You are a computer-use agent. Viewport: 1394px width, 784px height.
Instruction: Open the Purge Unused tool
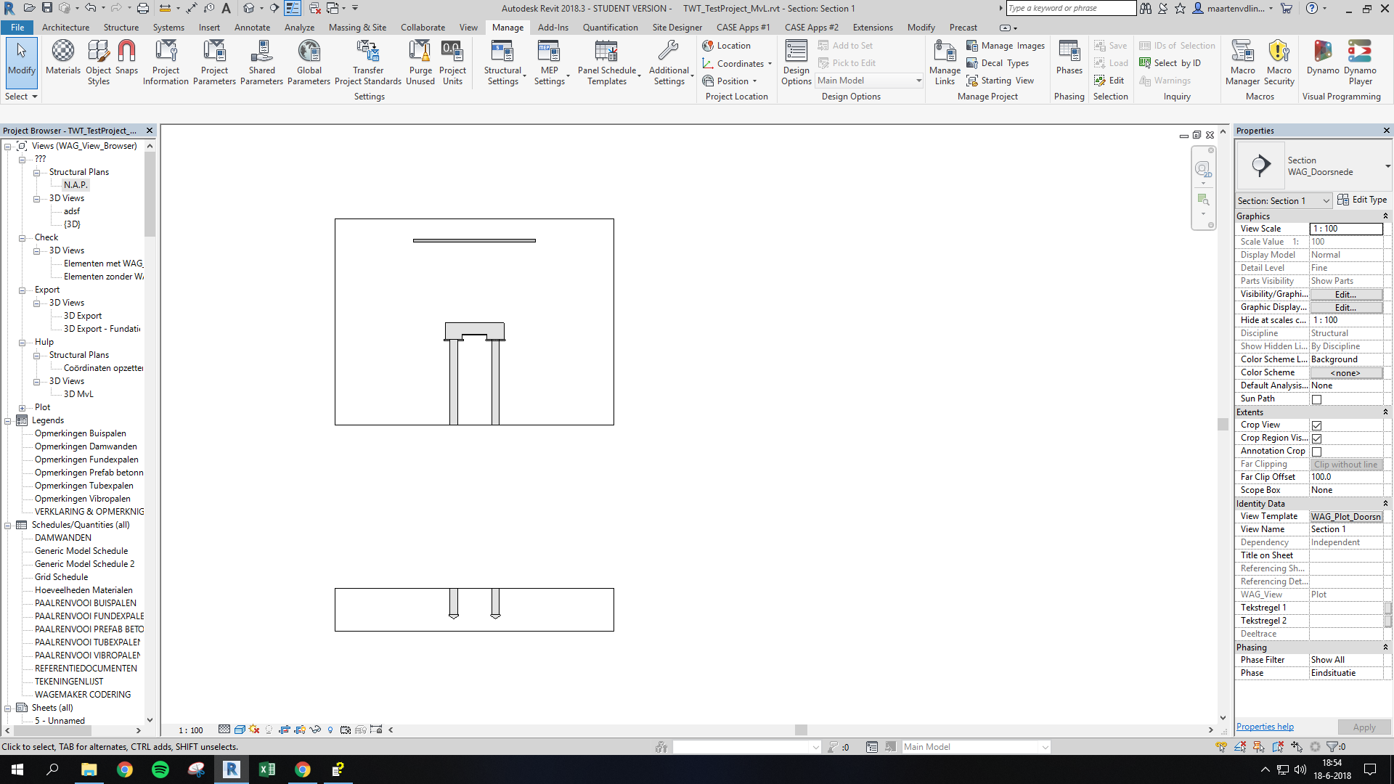420,62
